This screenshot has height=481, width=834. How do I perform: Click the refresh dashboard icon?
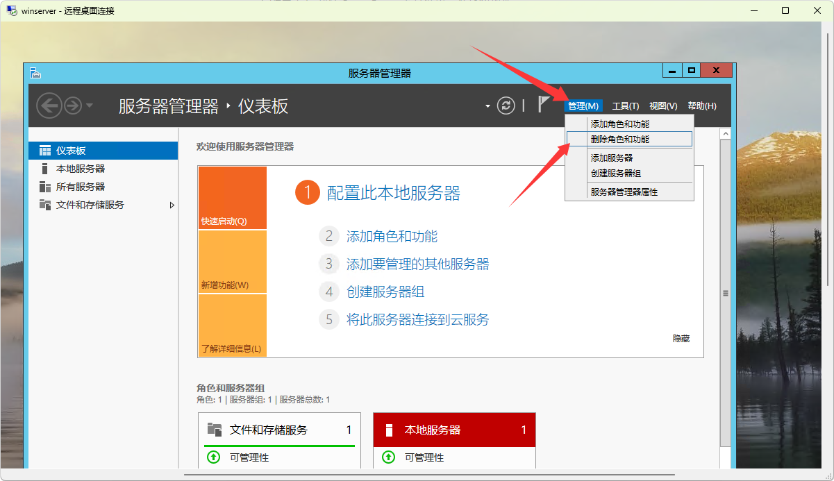(506, 106)
